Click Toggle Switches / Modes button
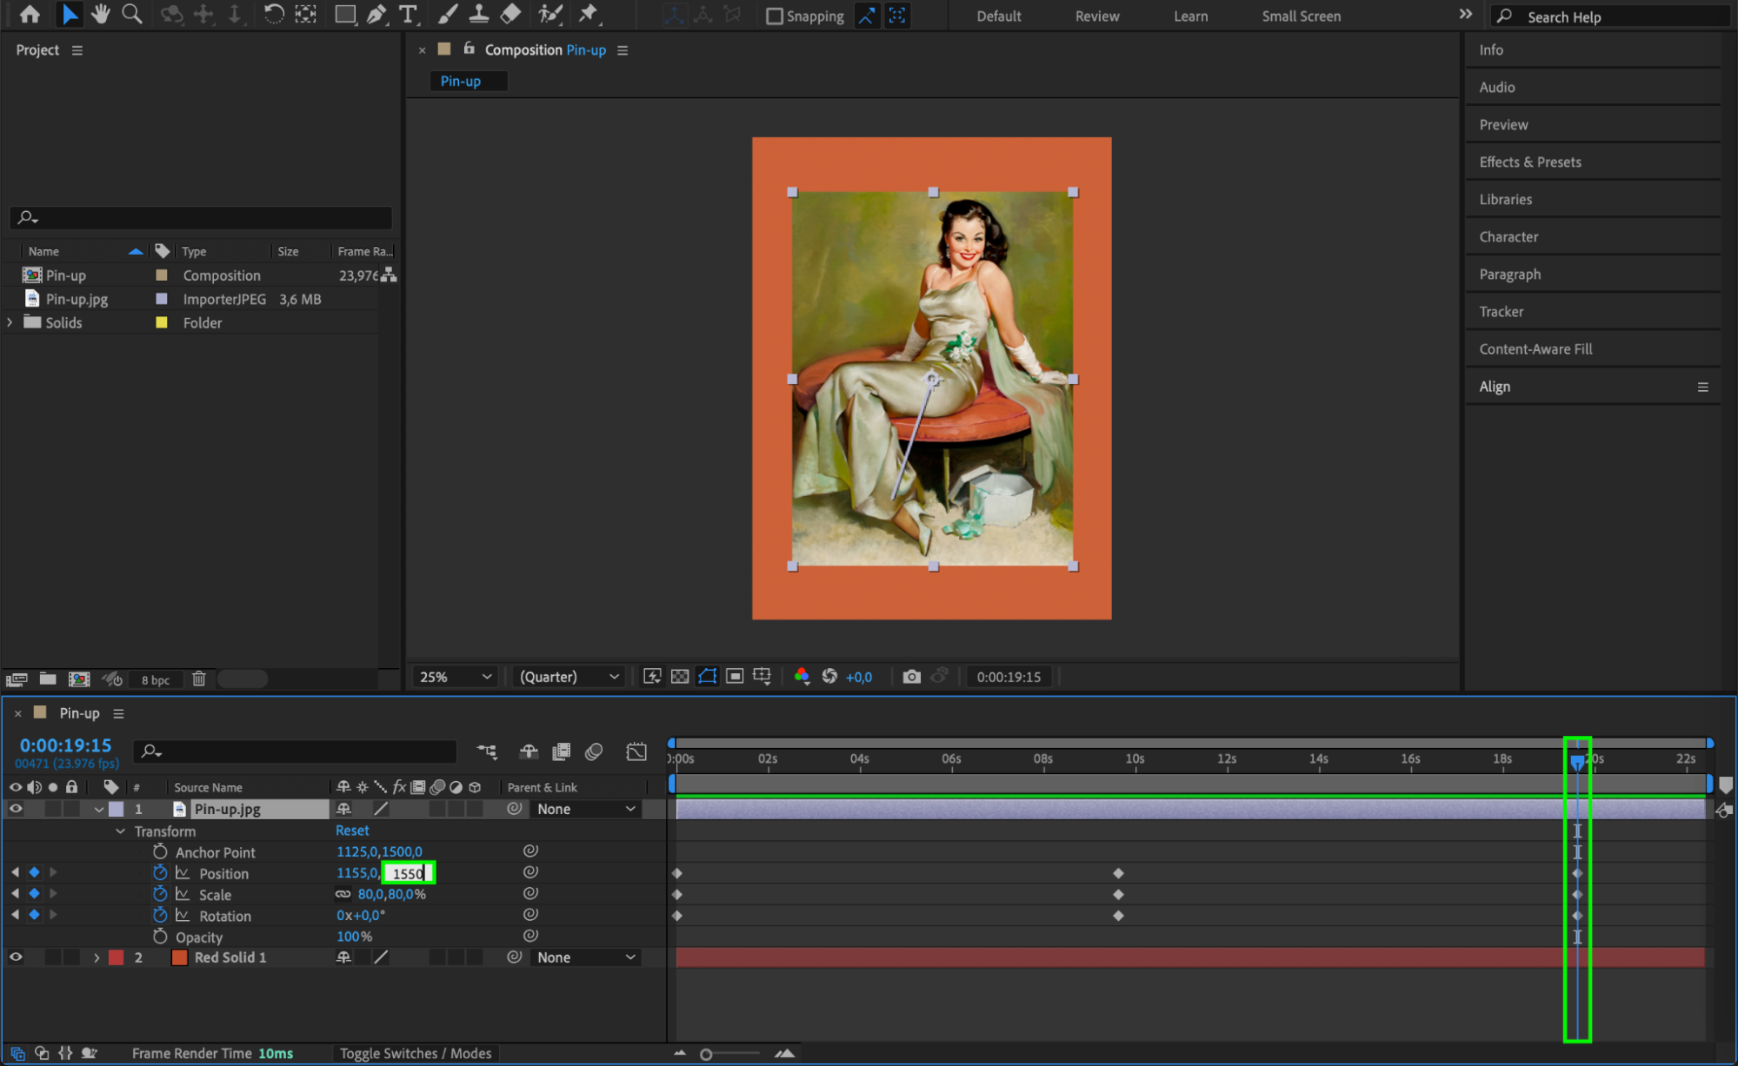 click(415, 1053)
